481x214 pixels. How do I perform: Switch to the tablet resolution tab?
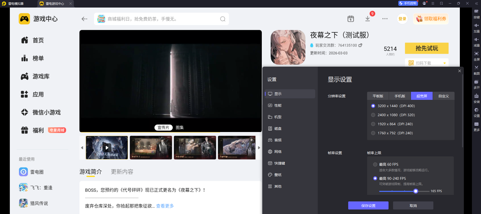coord(378,96)
